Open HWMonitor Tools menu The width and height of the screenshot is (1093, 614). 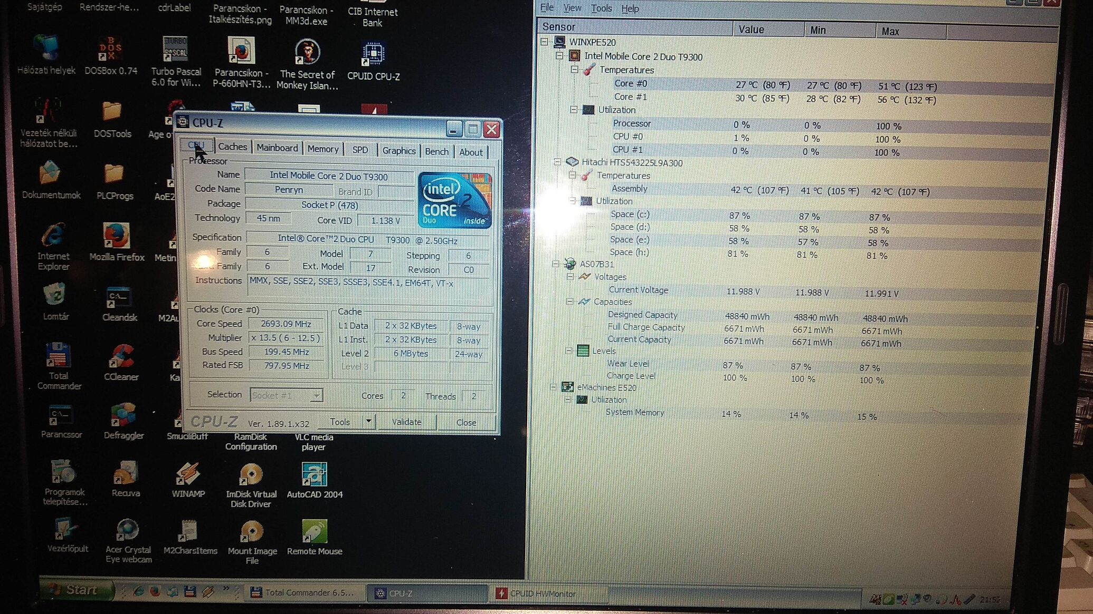click(x=601, y=8)
